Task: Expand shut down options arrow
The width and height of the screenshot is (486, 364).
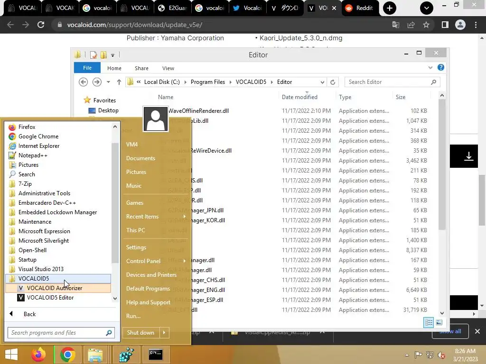Action: (164, 333)
